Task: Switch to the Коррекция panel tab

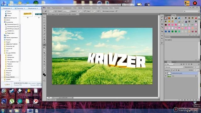Action: 168,15
